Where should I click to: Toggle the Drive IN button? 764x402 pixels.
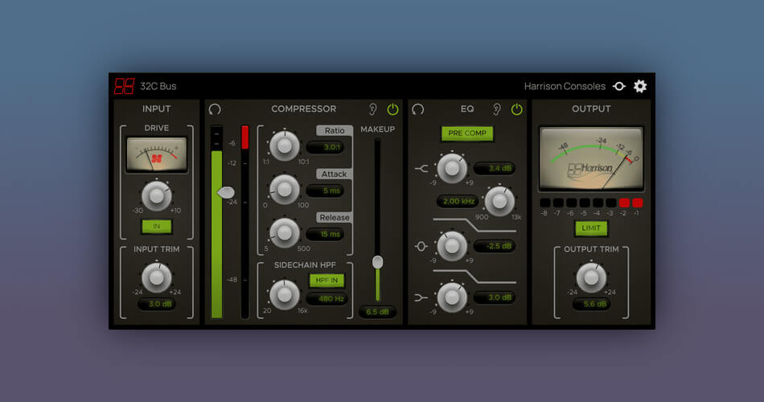coord(157,226)
